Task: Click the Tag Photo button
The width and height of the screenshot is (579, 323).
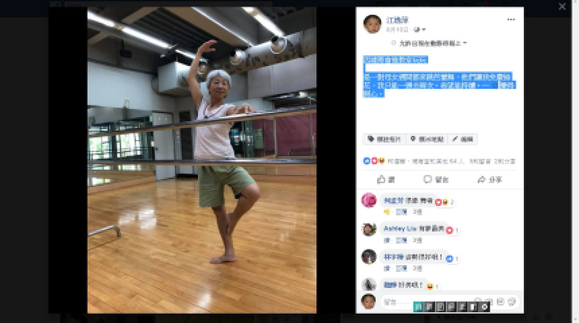Action: (384, 139)
